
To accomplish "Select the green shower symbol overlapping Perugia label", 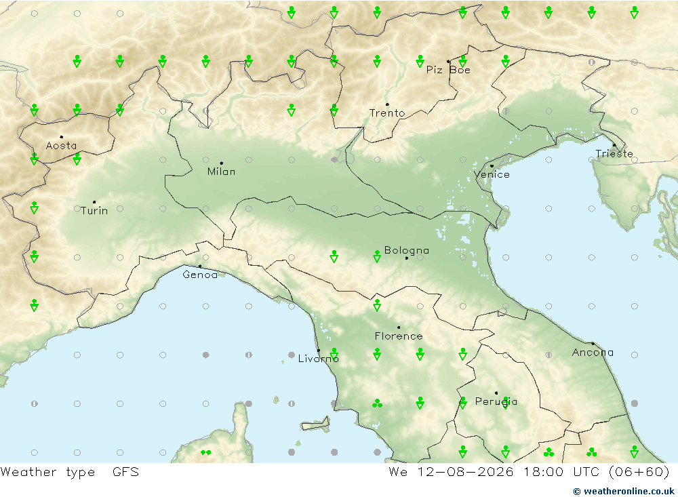I will click(506, 403).
